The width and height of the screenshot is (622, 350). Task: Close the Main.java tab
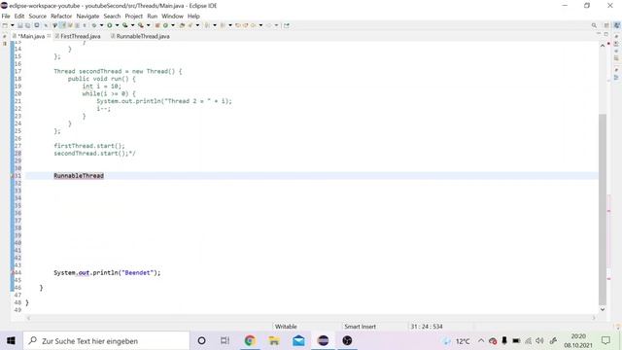49,36
